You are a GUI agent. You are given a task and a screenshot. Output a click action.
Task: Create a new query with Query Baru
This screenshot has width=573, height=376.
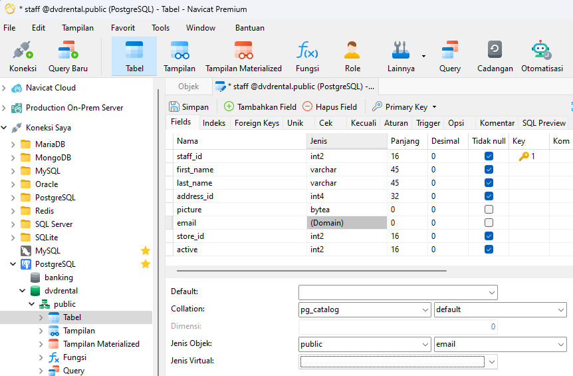(x=68, y=57)
